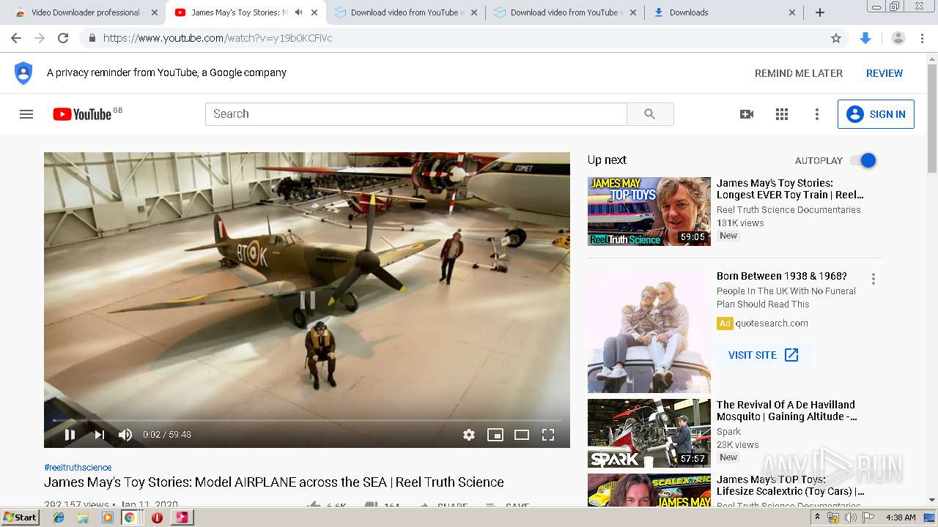Click the search magnifier button
Screen dimensions: 938x527
650,114
